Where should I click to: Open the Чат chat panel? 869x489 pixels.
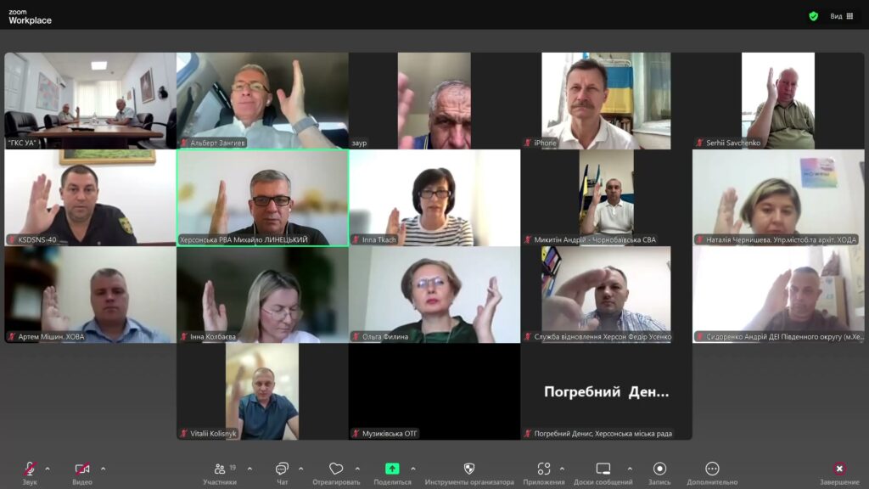click(x=282, y=469)
